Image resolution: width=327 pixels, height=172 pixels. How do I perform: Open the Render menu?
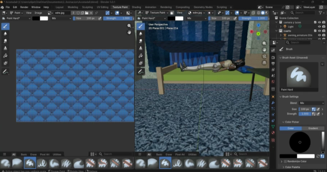point(24,7)
